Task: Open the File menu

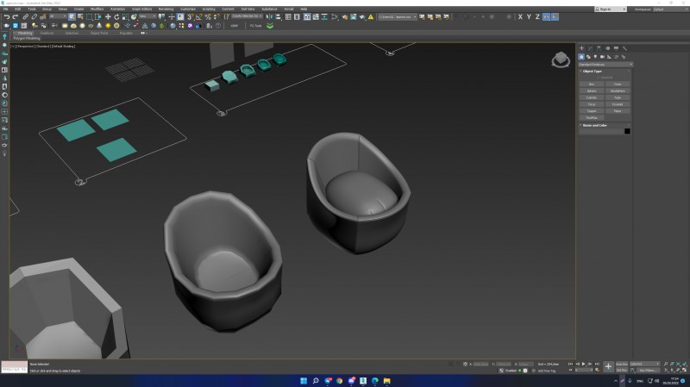Action: (6, 9)
